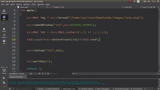This screenshot has width=160, height=90.
Task: Open the 4 Compile Output pane
Action: point(86,89)
